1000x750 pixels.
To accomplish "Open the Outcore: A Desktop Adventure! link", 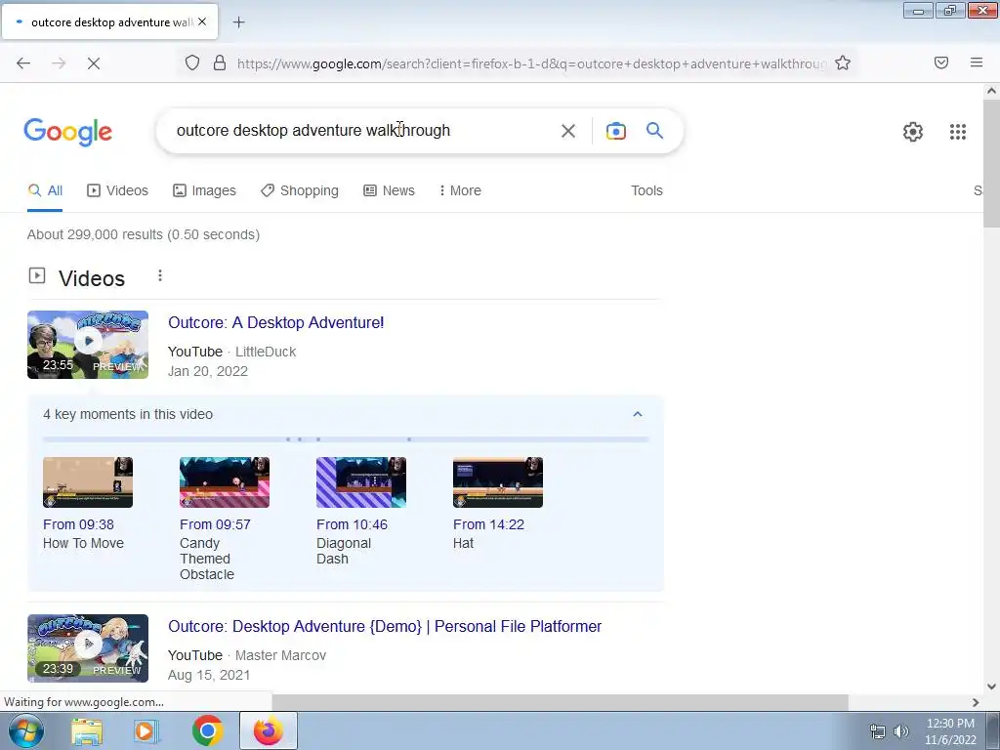I will click(x=276, y=322).
